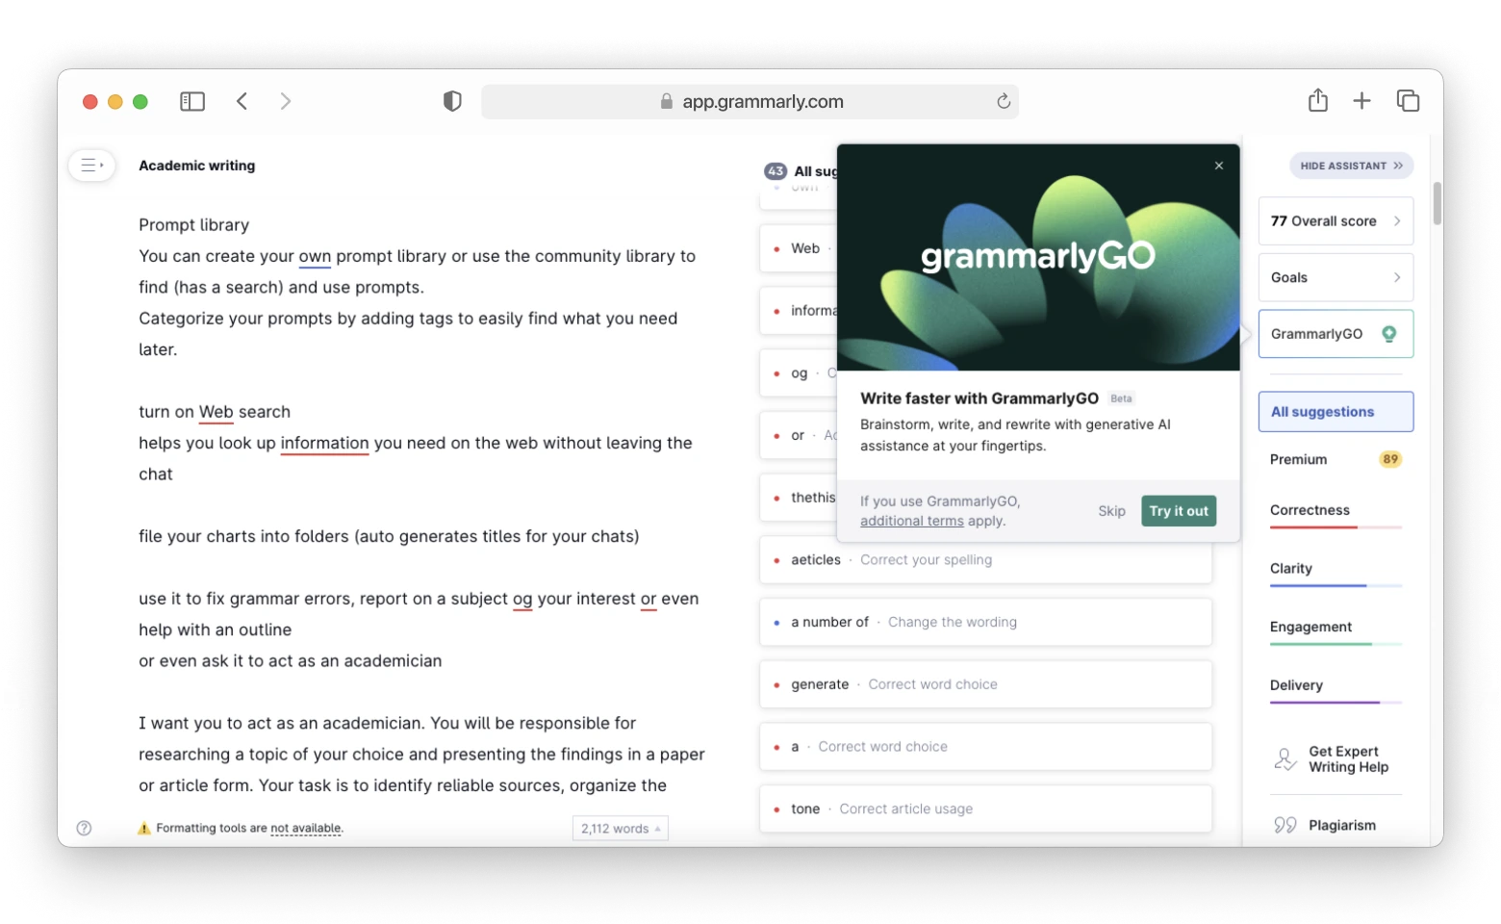Screen dimensions: 1501x924
Task: Click the Beta label
Action: tap(1121, 398)
